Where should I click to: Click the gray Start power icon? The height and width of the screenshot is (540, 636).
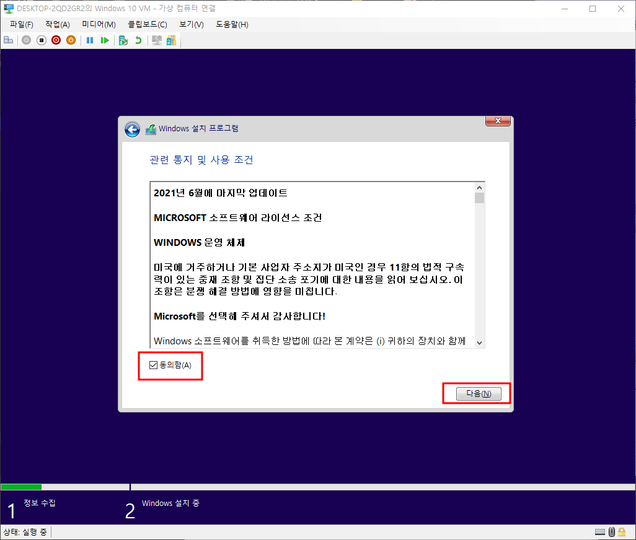[x=27, y=40]
